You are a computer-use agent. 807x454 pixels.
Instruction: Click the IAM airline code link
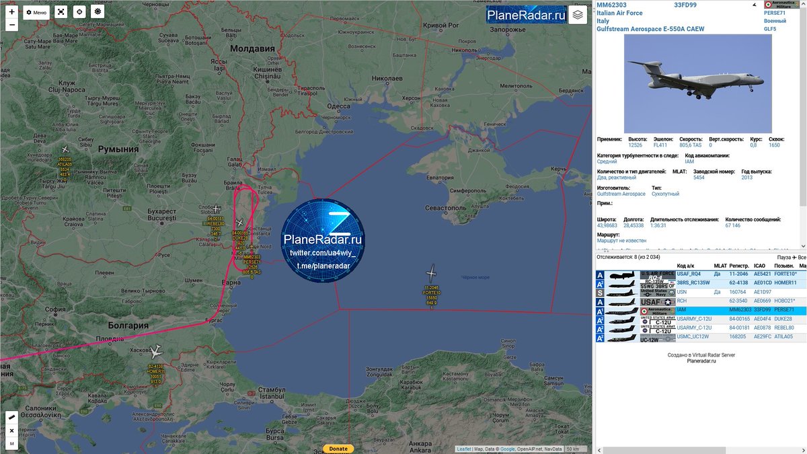[689, 161]
